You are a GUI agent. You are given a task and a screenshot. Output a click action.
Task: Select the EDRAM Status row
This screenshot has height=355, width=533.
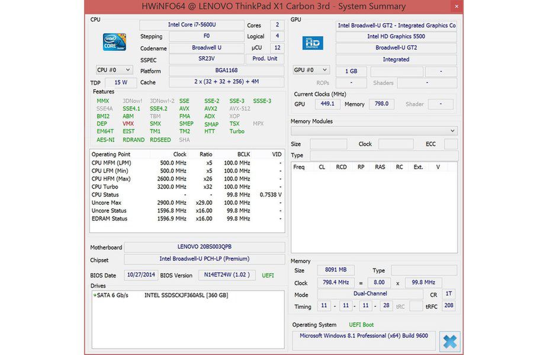(187, 219)
